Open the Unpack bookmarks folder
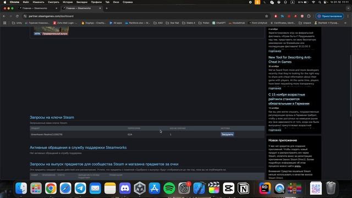Viewport: 352px width, 198px height. [x=305, y=23]
